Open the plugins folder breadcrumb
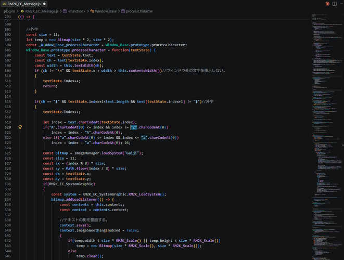344x260 pixels. click(x=9, y=11)
